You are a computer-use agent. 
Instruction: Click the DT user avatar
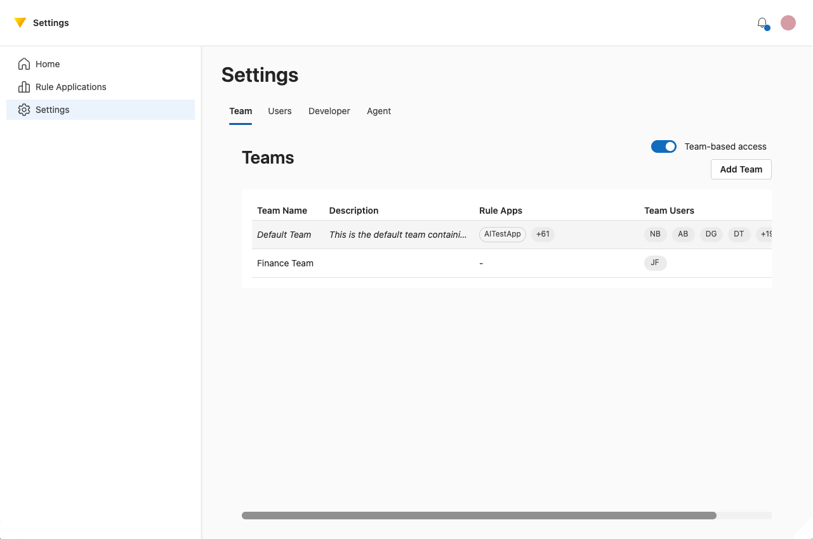[739, 234]
